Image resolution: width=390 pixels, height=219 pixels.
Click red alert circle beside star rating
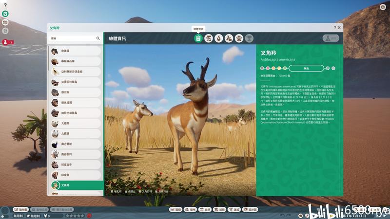coord(89,216)
